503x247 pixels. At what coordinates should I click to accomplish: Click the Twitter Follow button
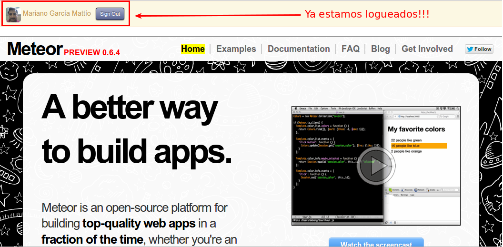click(x=479, y=49)
